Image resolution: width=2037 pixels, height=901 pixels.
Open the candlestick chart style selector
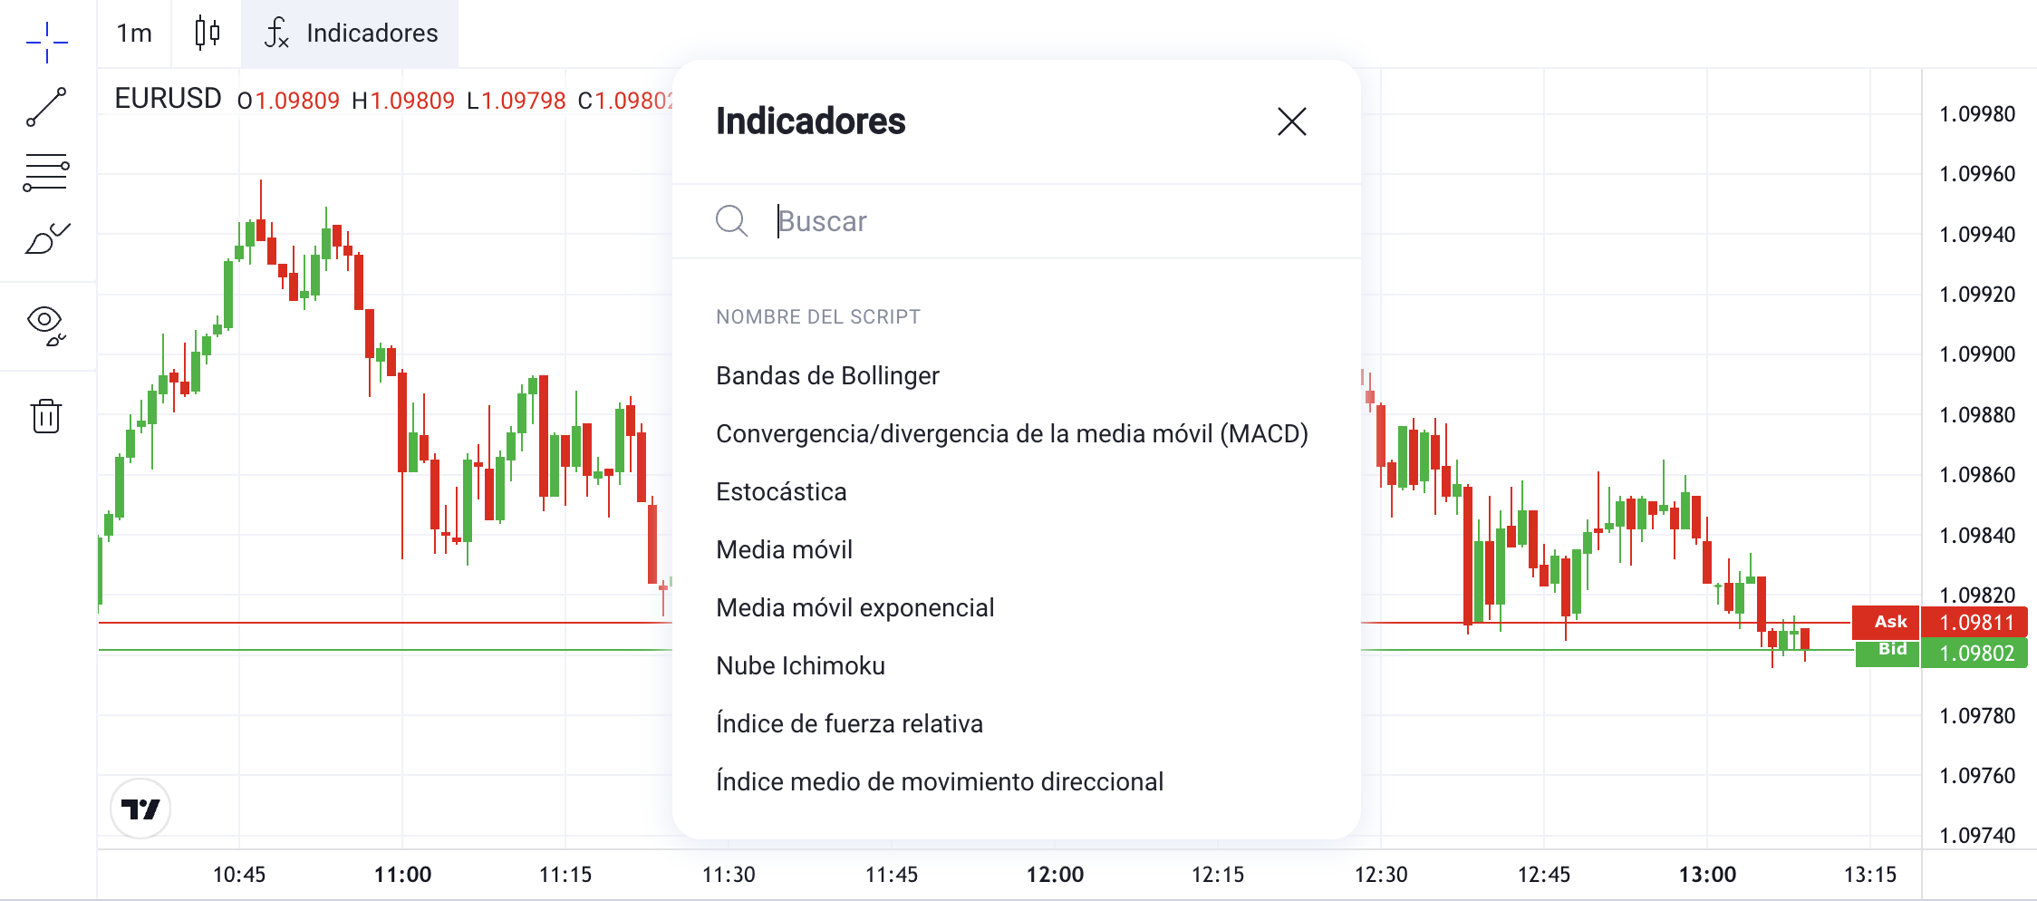[208, 34]
